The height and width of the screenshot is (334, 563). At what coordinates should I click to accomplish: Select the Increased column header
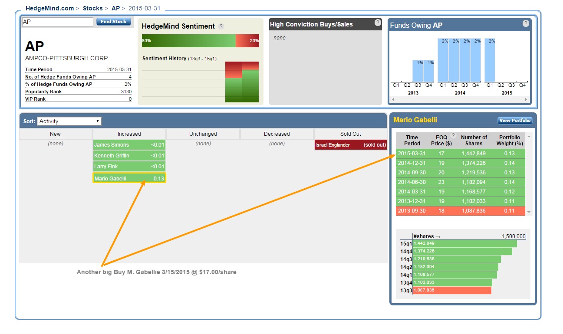(x=129, y=134)
